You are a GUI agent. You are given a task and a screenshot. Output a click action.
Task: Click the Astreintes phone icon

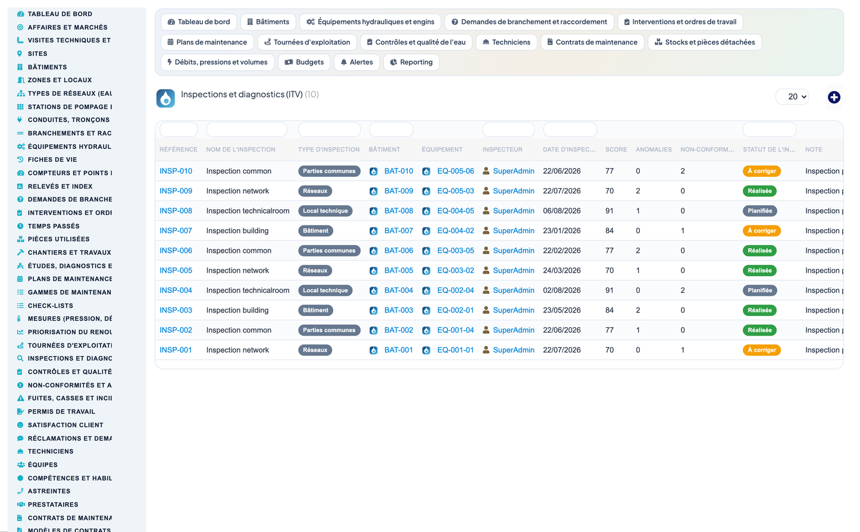[20, 491]
